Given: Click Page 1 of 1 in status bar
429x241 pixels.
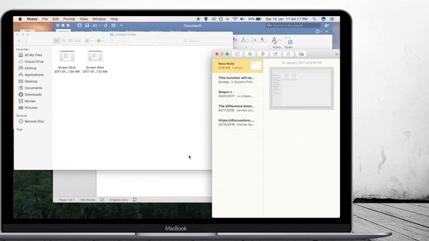Looking at the screenshot, I should (66, 199).
